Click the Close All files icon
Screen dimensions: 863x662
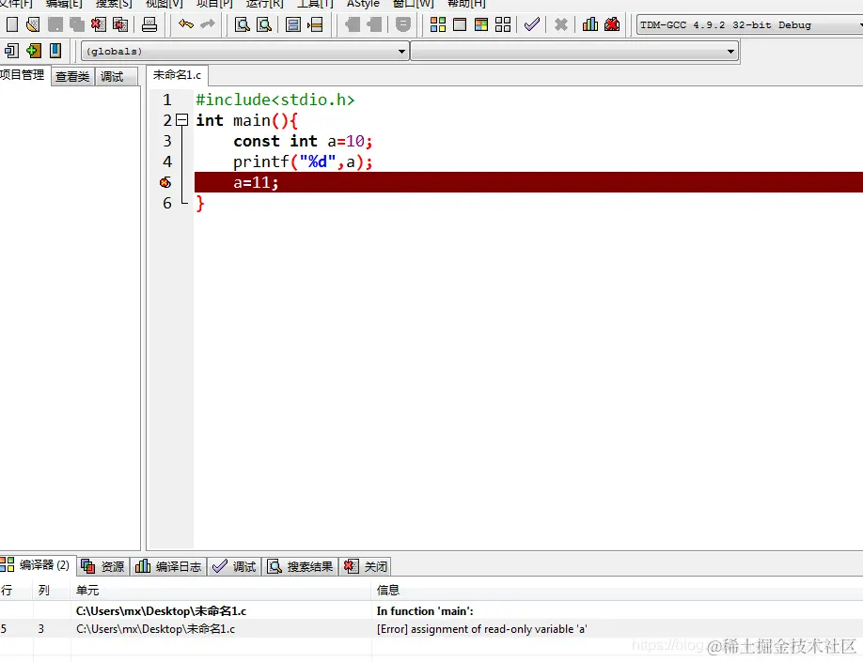coord(120,24)
